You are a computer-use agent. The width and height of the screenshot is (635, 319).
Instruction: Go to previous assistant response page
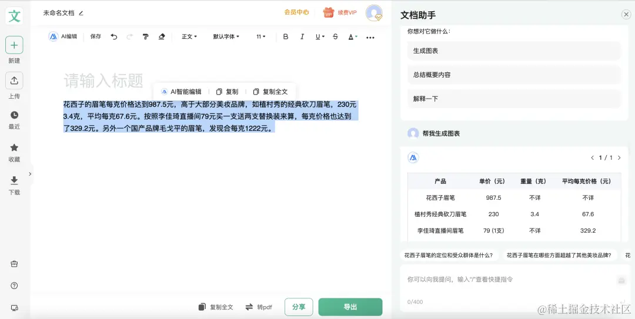pyautogui.click(x=593, y=158)
